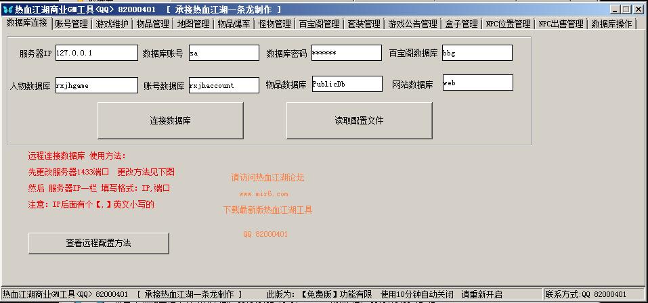648x303 pixels.
Task: Go to the 地图管理 tab
Action: [x=193, y=24]
